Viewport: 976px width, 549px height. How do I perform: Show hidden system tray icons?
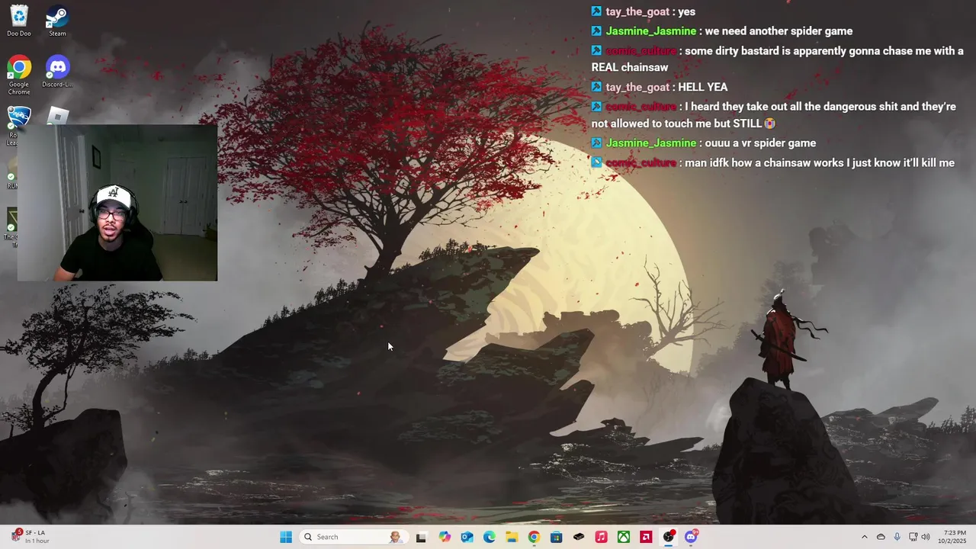864,537
